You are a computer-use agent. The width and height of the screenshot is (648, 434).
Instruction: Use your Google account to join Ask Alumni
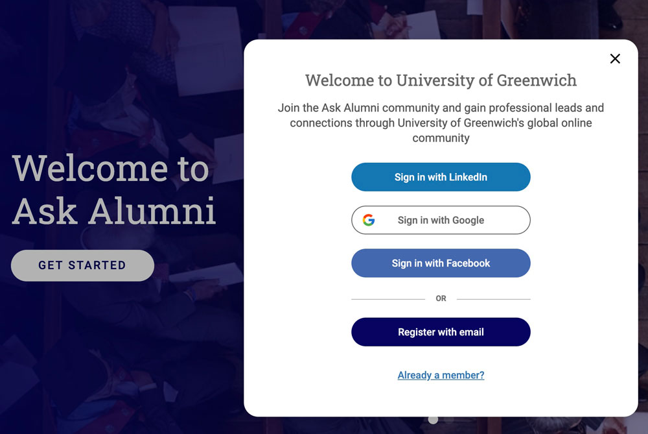[441, 220]
